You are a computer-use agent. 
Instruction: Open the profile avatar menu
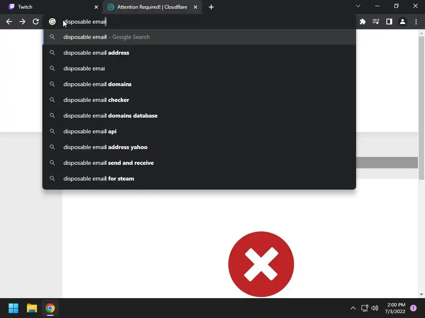(x=402, y=22)
